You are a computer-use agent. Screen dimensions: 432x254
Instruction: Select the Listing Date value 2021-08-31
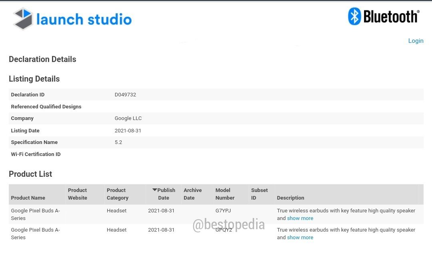tap(128, 130)
